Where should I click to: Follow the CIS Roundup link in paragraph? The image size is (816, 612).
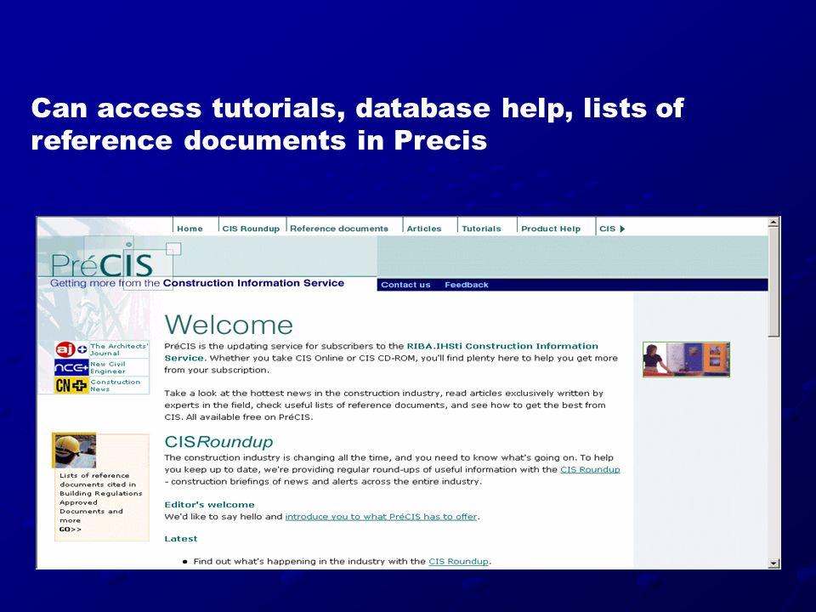click(x=590, y=469)
